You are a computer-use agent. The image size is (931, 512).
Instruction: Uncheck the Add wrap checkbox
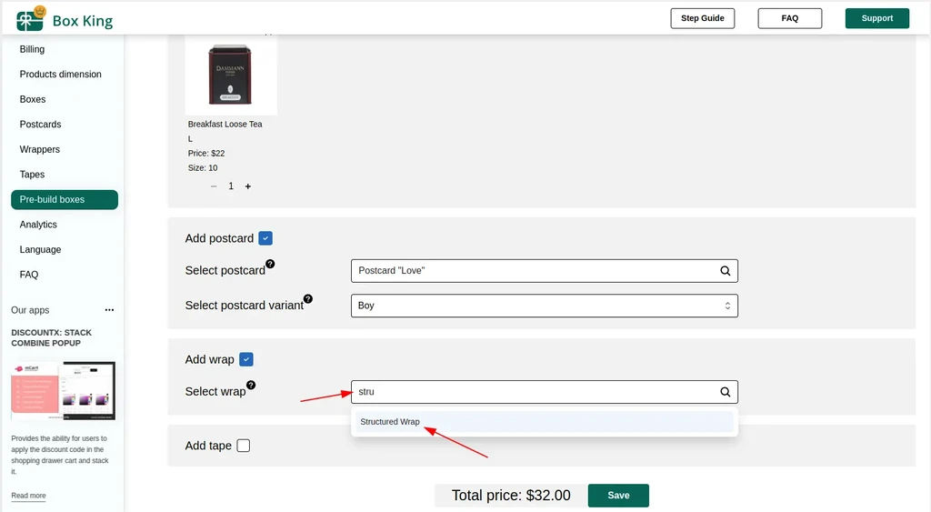[x=246, y=360]
